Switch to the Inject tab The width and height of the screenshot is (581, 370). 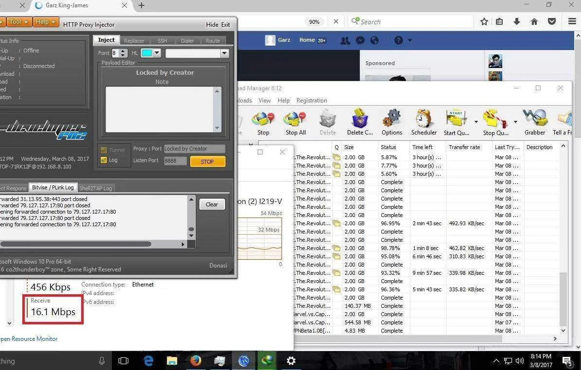[106, 40]
